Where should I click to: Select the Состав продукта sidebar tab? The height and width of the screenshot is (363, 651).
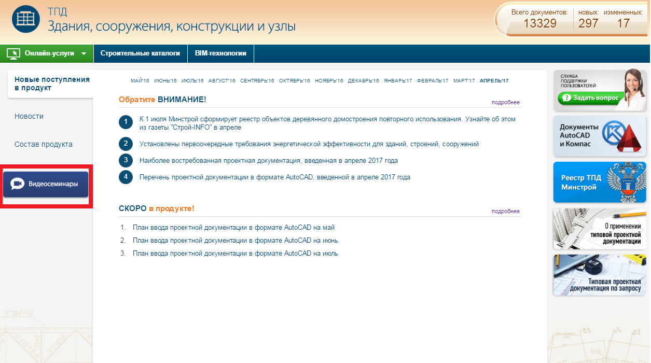tap(44, 145)
